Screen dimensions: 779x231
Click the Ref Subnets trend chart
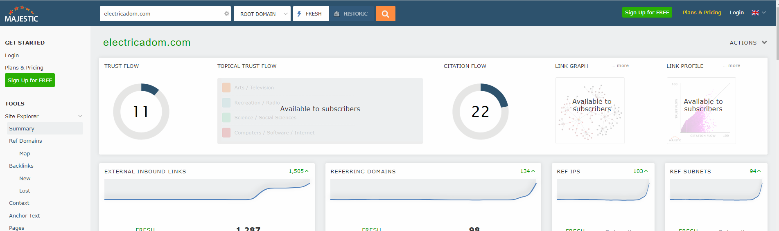click(716, 190)
